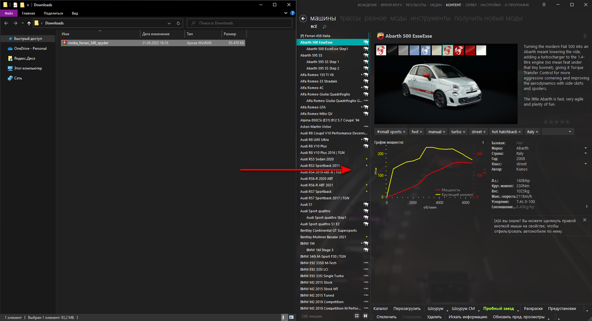Click the Удалить button
Viewport: 592px width, 321px height.
point(434,317)
